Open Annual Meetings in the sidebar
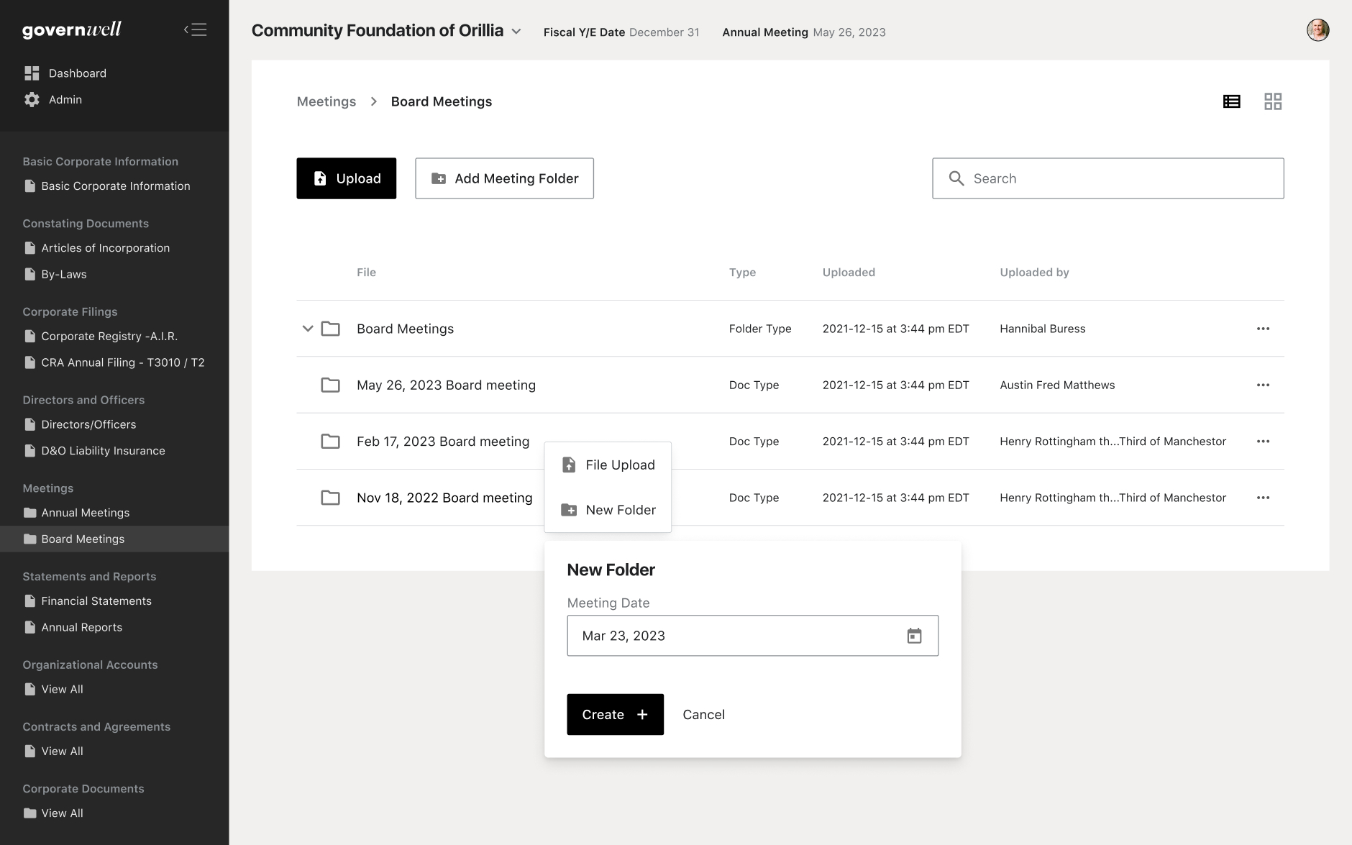 point(85,513)
